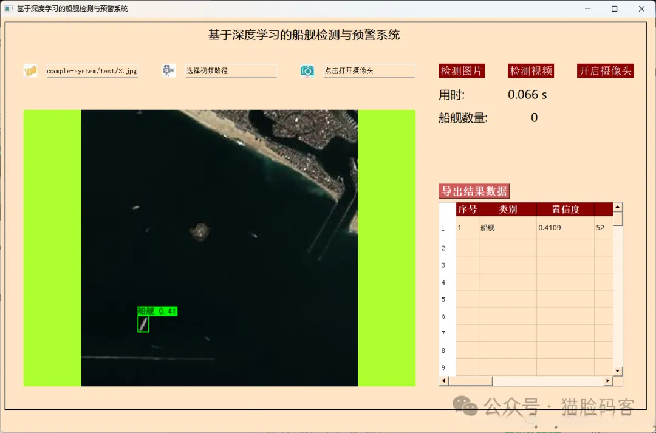Click the 选择视频路径 field
The image size is (656, 433).
[231, 71]
